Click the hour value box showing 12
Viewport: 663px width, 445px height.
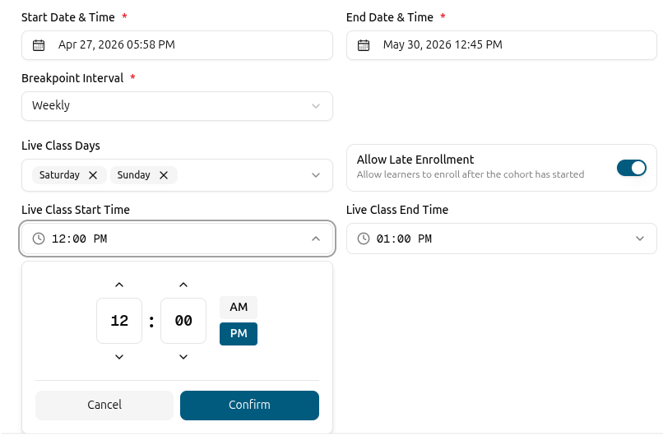tap(119, 321)
